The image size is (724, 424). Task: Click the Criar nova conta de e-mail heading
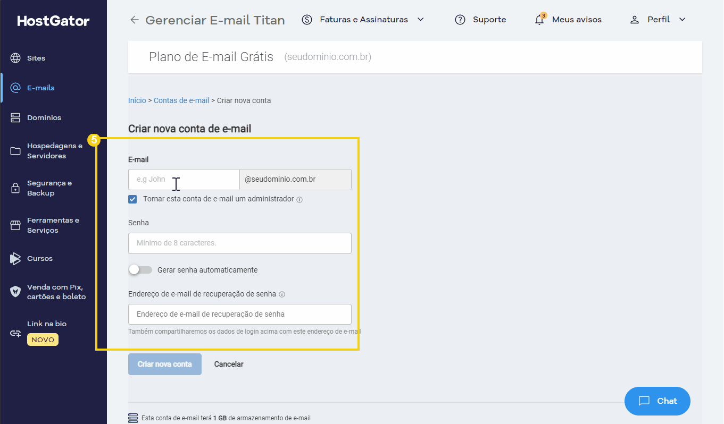(x=189, y=129)
